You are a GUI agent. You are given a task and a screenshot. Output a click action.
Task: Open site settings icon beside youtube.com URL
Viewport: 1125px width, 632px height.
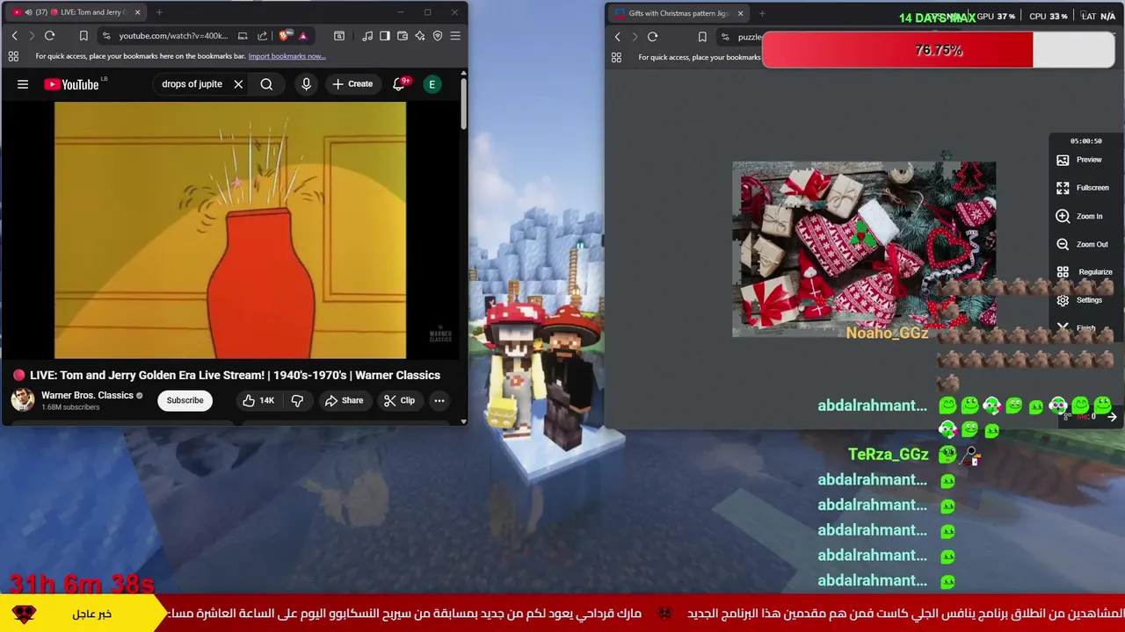tap(106, 36)
